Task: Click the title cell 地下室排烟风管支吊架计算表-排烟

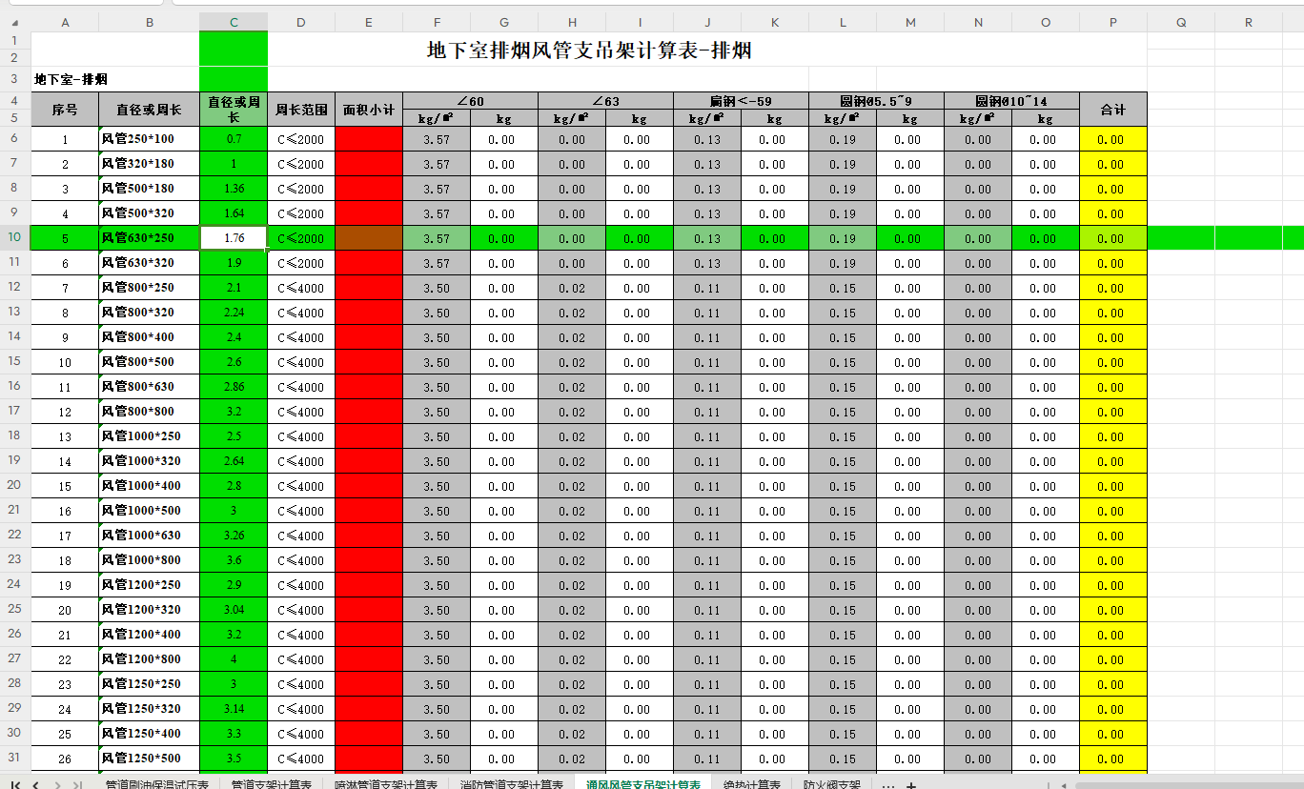Action: click(588, 50)
